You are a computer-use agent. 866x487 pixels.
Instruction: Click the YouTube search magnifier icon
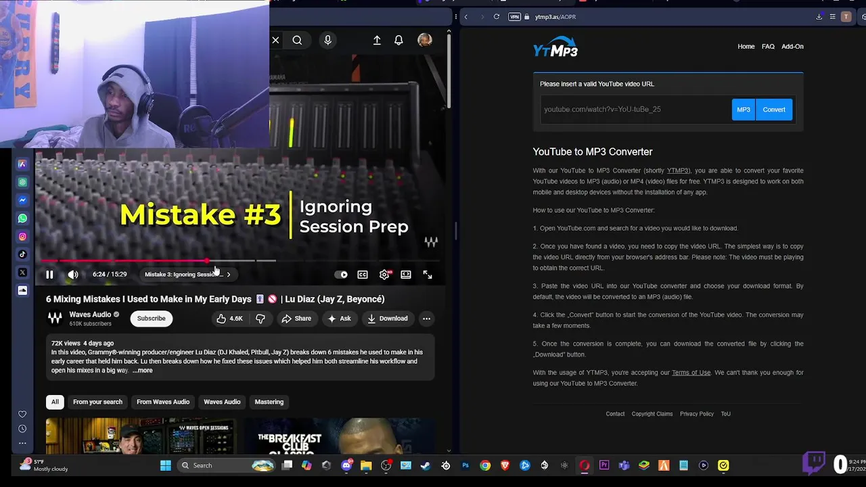click(x=297, y=41)
